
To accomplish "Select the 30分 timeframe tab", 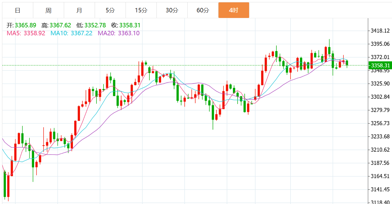I will pos(172,10).
